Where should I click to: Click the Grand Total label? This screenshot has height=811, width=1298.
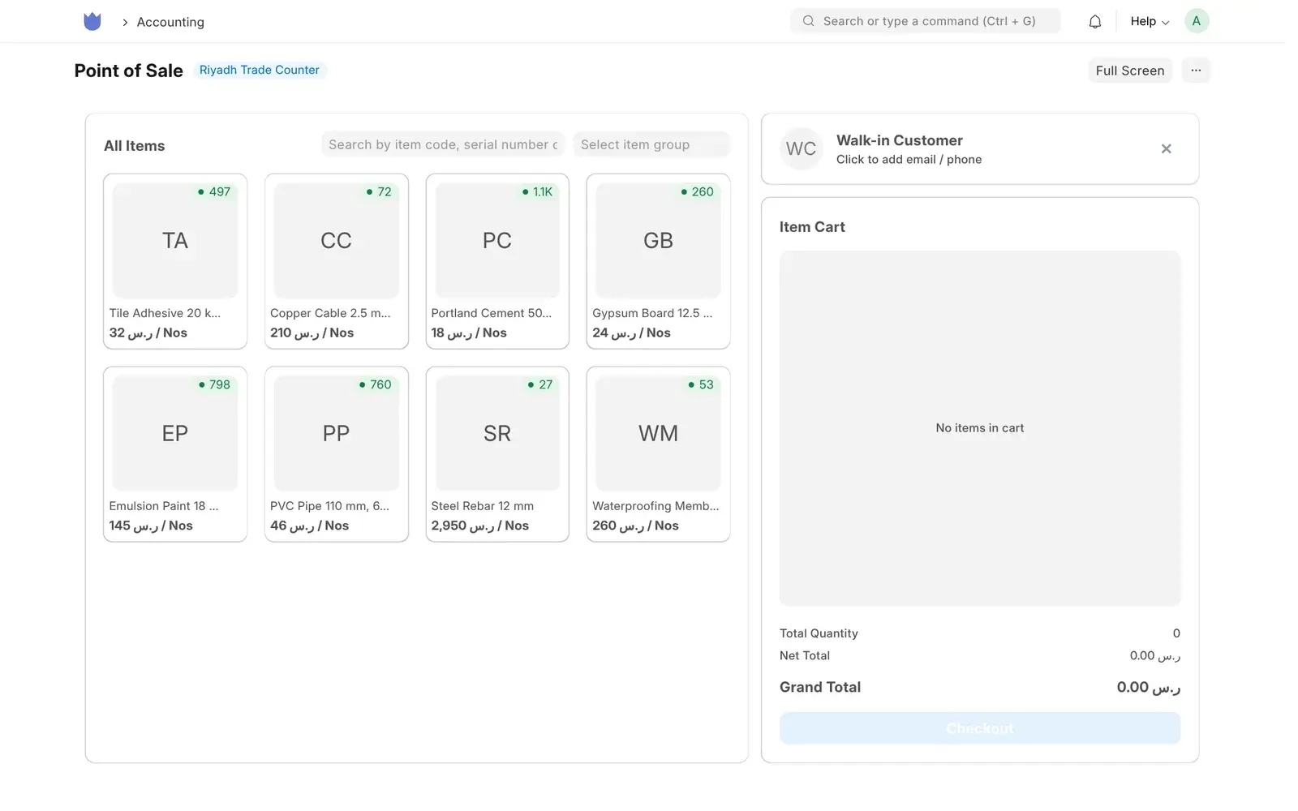coord(820,687)
